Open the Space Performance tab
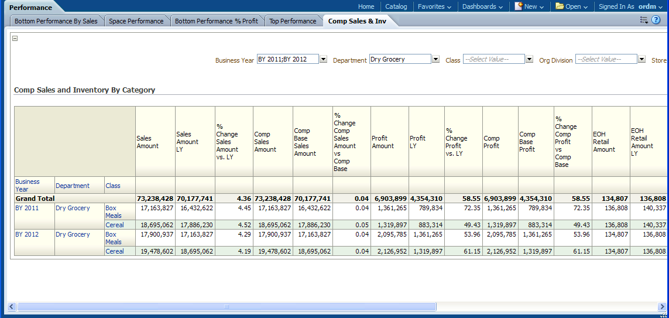669x318 pixels. click(x=136, y=21)
